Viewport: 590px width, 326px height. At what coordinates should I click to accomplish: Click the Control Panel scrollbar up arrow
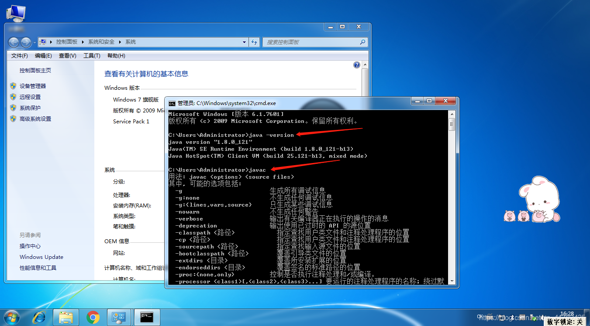click(x=365, y=65)
